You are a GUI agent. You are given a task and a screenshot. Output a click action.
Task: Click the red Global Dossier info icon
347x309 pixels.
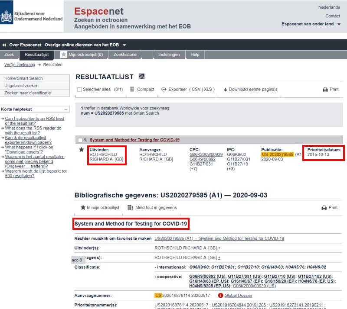220,295
